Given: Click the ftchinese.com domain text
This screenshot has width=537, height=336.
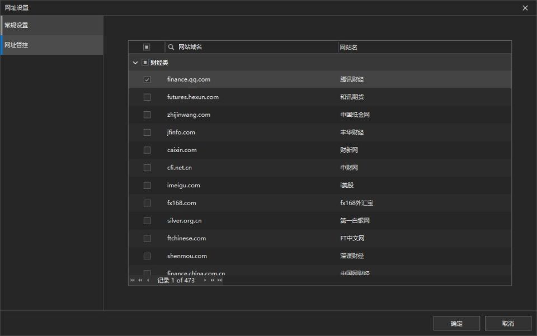Looking at the screenshot, I should (x=187, y=239).
